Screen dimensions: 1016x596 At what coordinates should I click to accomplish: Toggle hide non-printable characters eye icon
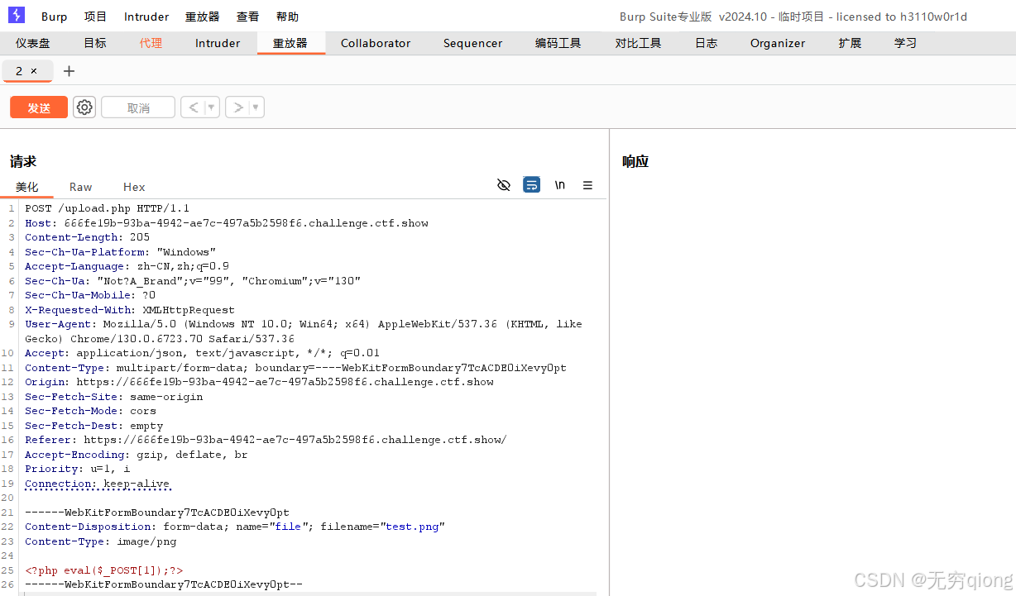[x=503, y=185]
